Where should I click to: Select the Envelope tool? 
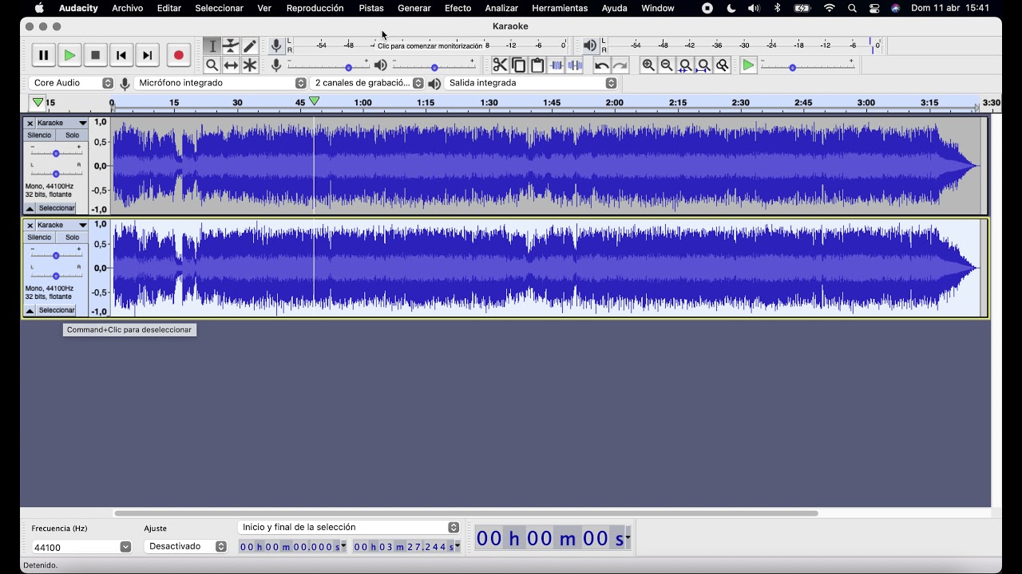[231, 46]
